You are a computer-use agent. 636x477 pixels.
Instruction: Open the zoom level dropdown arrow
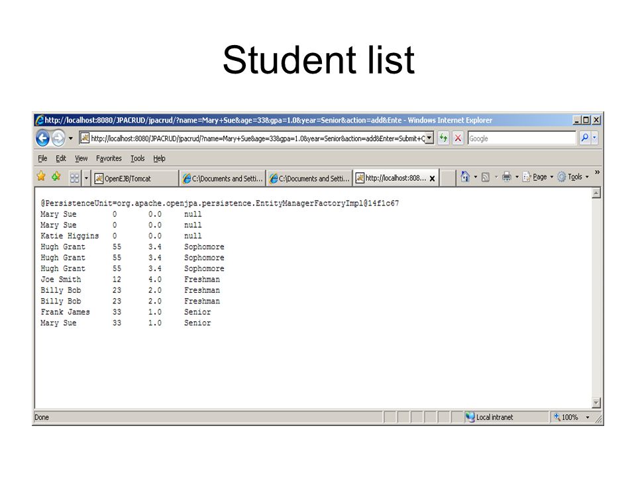(588, 417)
